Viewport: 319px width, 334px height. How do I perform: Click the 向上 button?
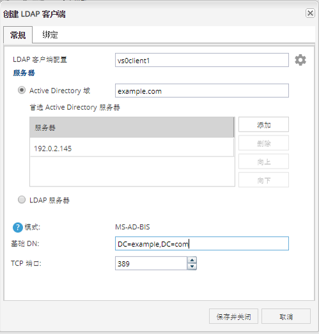coord(263,162)
